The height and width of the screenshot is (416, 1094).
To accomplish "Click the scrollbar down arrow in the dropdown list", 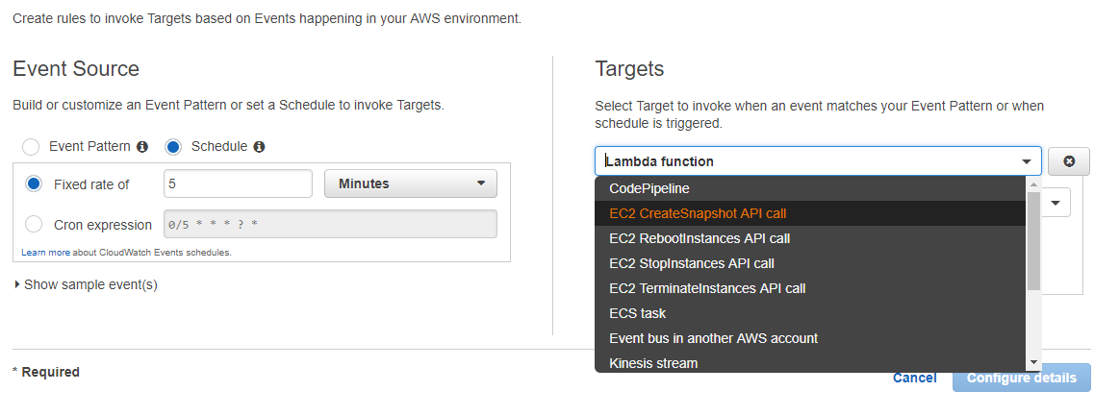I will coord(1033,362).
